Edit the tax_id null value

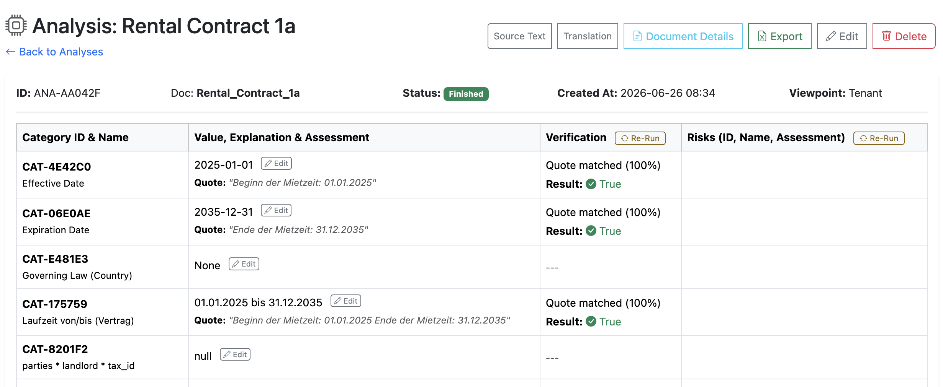235,354
